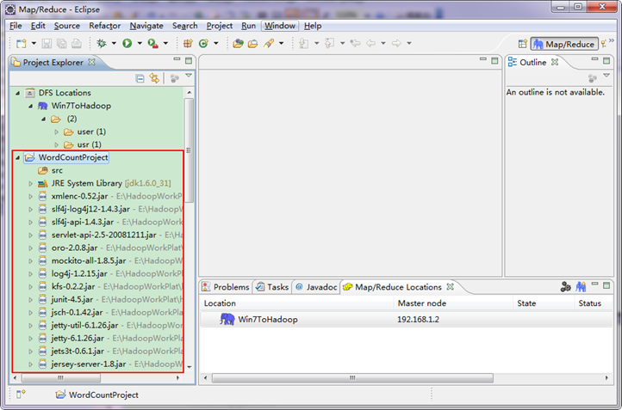Click the Previous Annotation icon
This screenshot has width=622, height=410.
pyautogui.click(x=329, y=43)
